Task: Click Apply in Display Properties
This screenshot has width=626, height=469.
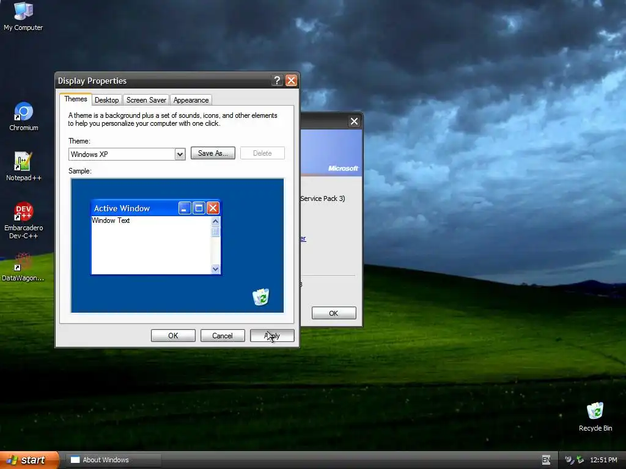Action: [272, 336]
